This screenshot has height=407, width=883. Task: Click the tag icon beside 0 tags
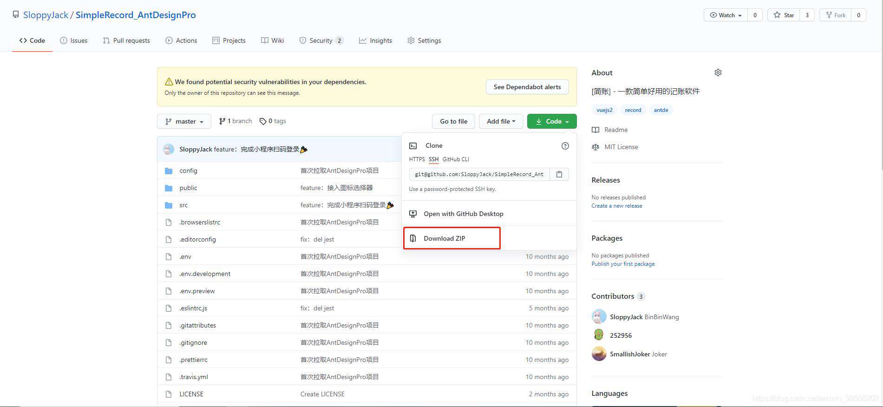[263, 121]
